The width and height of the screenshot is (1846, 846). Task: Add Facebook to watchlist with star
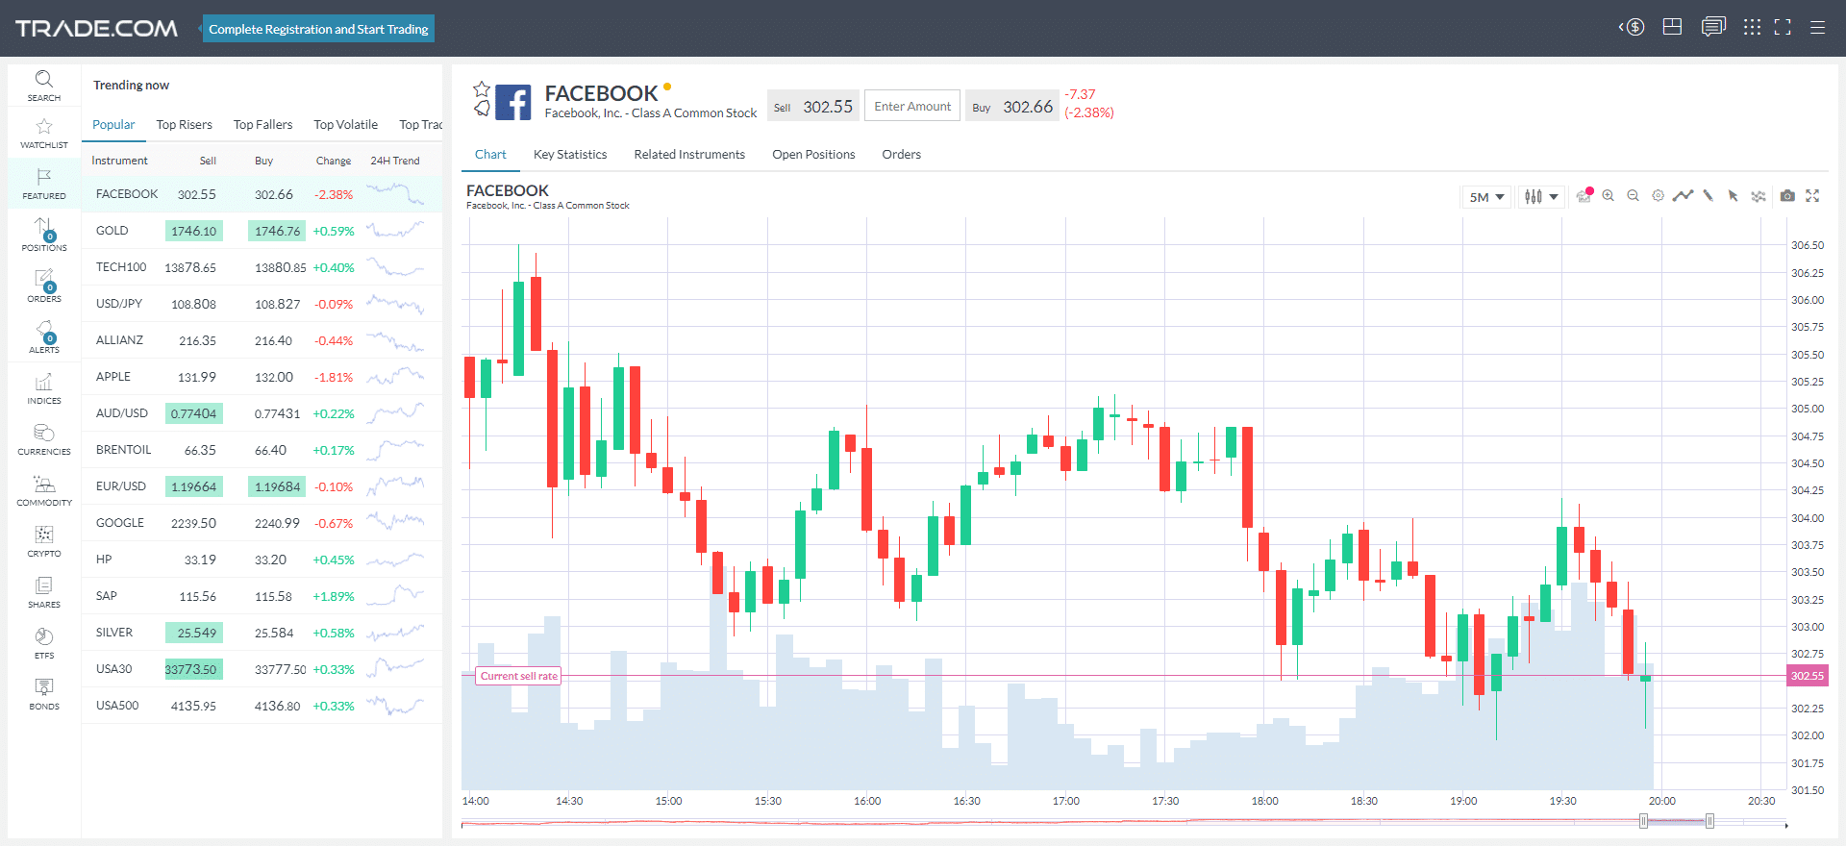pyautogui.click(x=482, y=89)
